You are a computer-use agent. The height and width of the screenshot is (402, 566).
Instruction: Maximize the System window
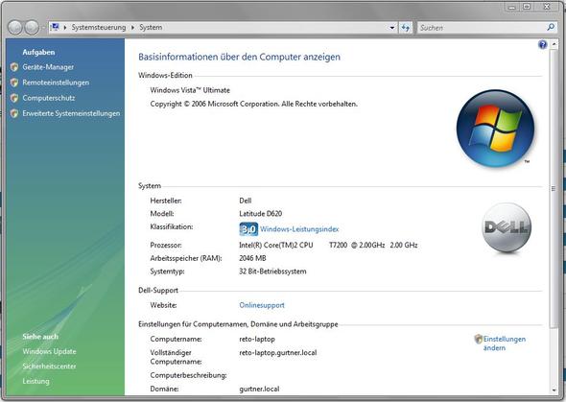tap(527, 8)
